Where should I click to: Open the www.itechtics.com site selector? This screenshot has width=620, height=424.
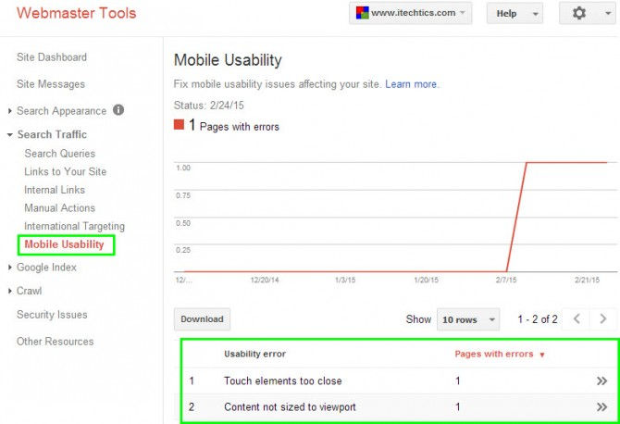[x=410, y=14]
